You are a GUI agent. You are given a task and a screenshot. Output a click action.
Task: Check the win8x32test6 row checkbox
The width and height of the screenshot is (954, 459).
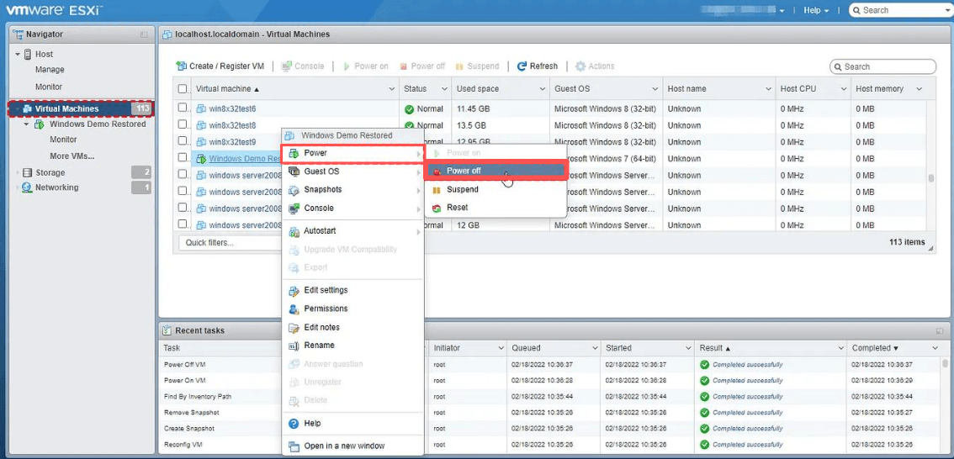(x=183, y=108)
